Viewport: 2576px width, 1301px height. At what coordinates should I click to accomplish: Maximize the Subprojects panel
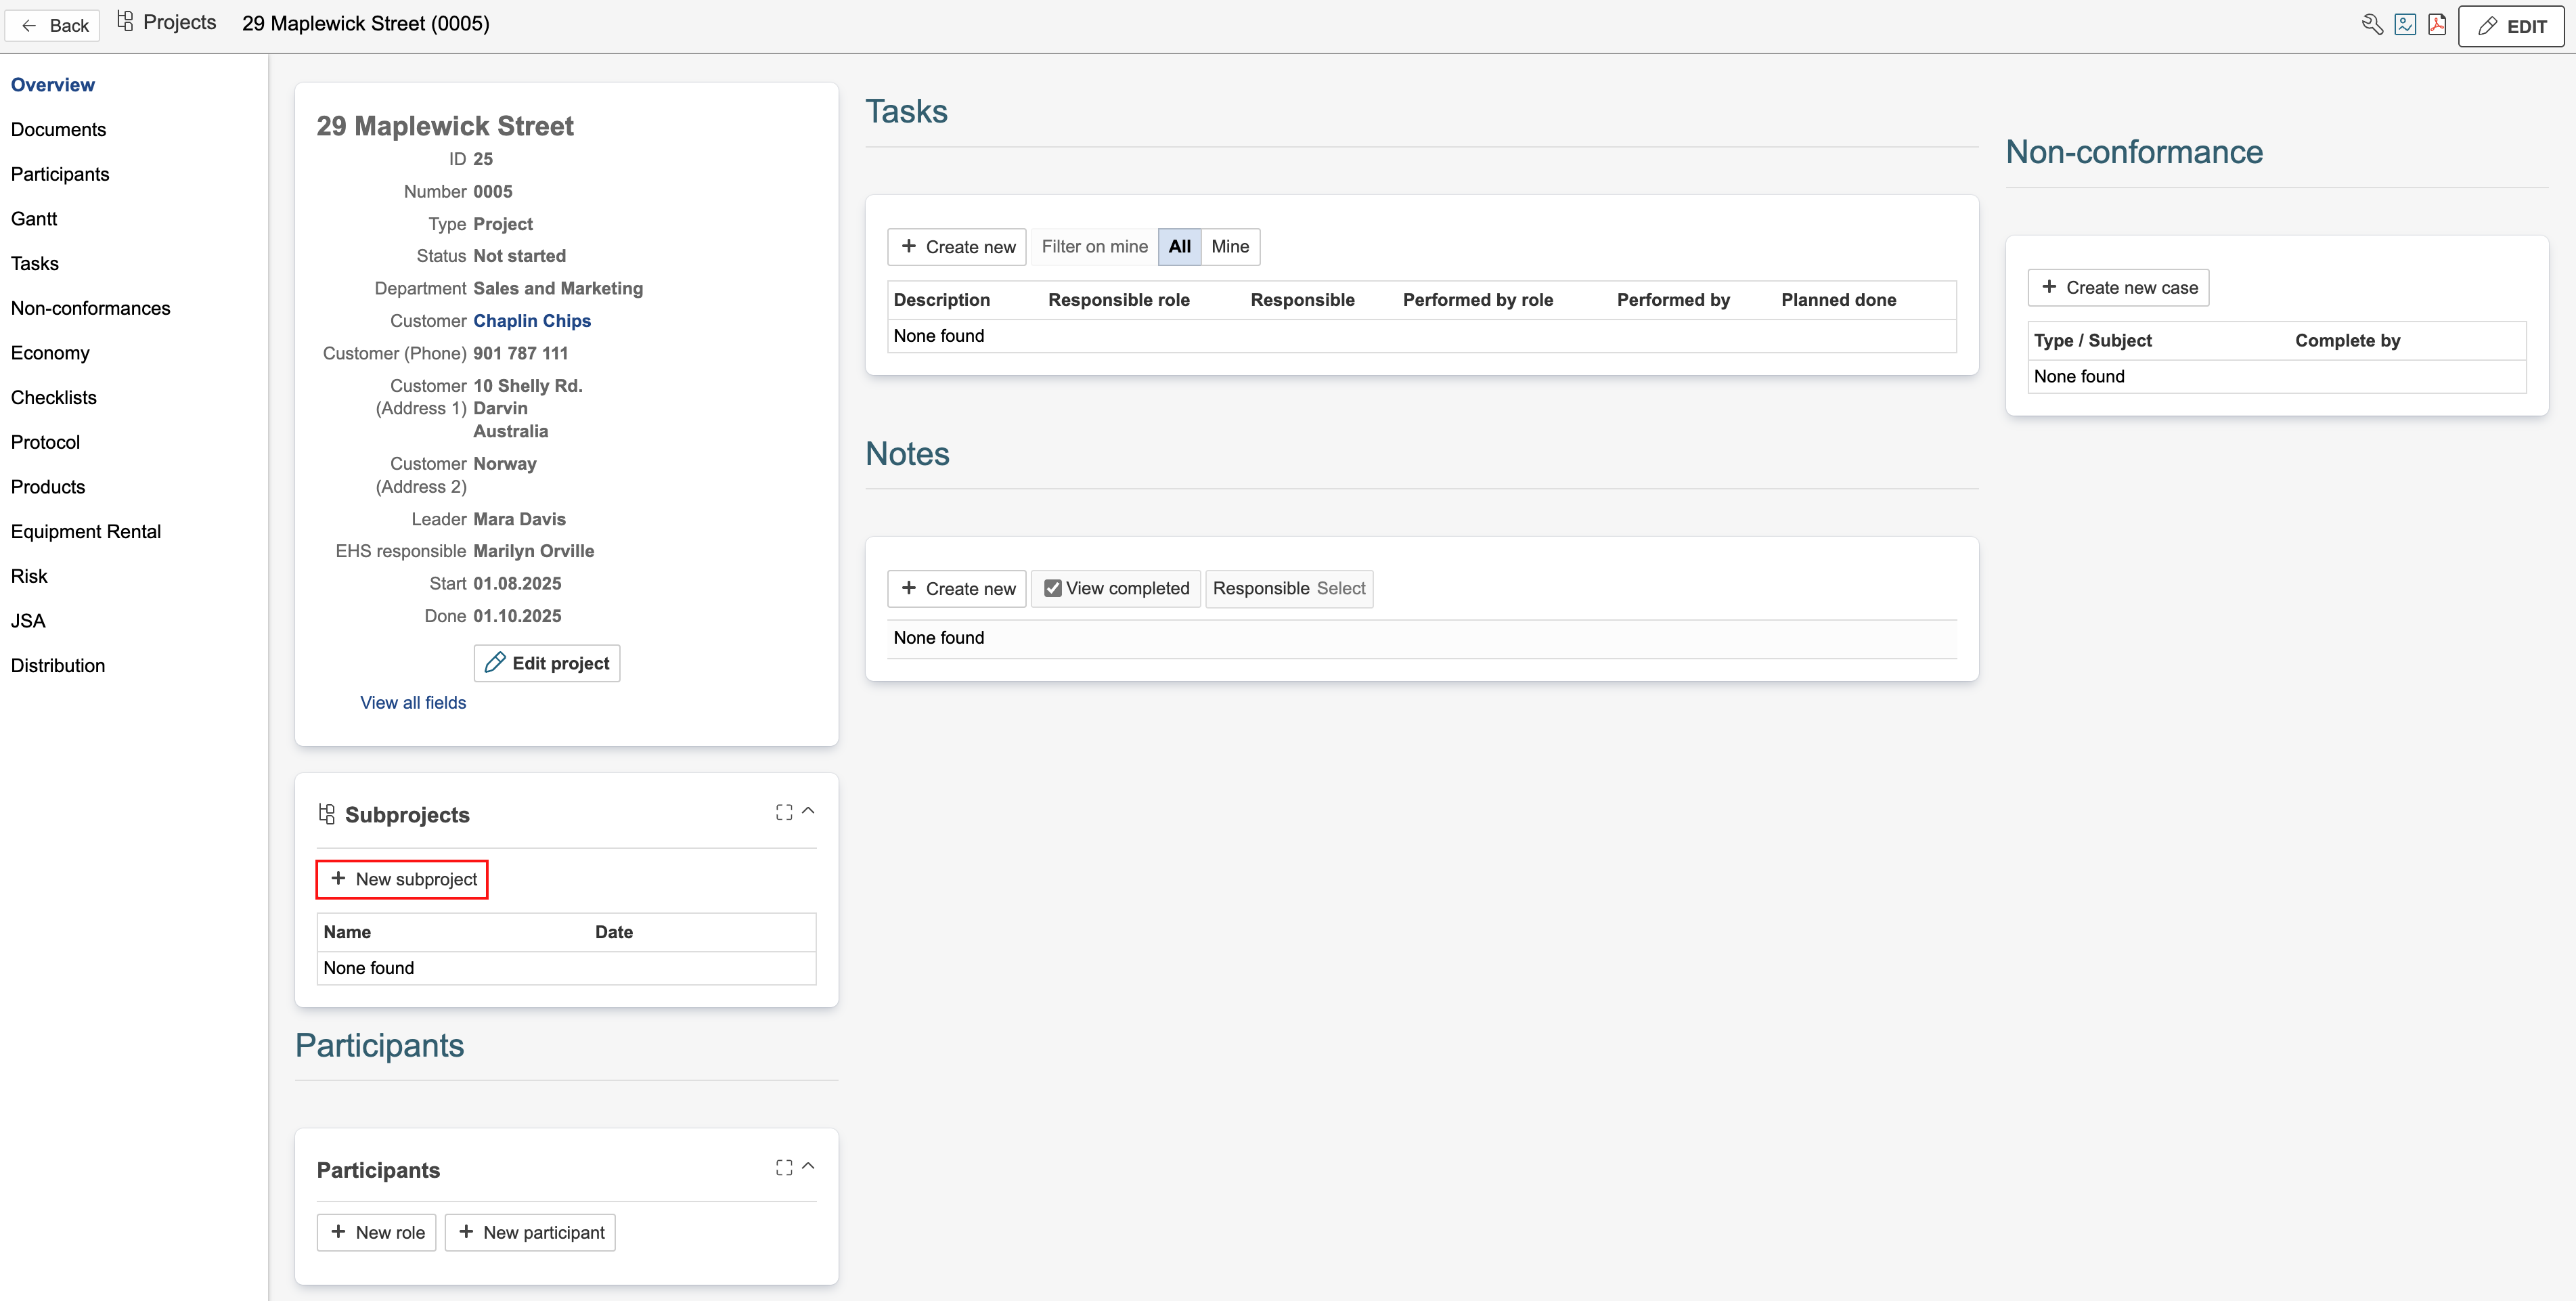pos(784,812)
